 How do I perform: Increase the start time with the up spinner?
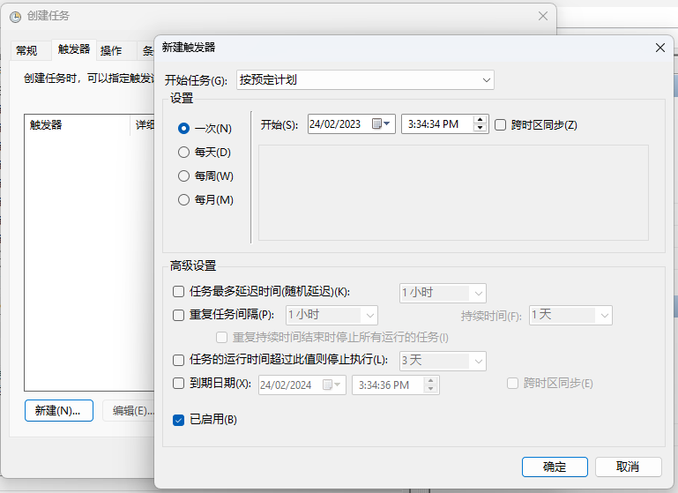tap(480, 120)
